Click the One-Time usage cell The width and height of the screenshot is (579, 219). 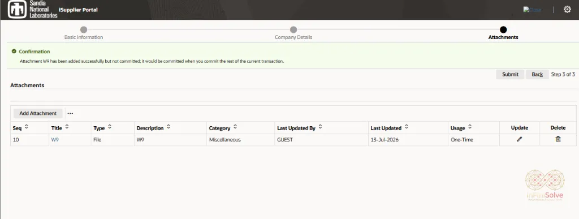click(x=474, y=140)
